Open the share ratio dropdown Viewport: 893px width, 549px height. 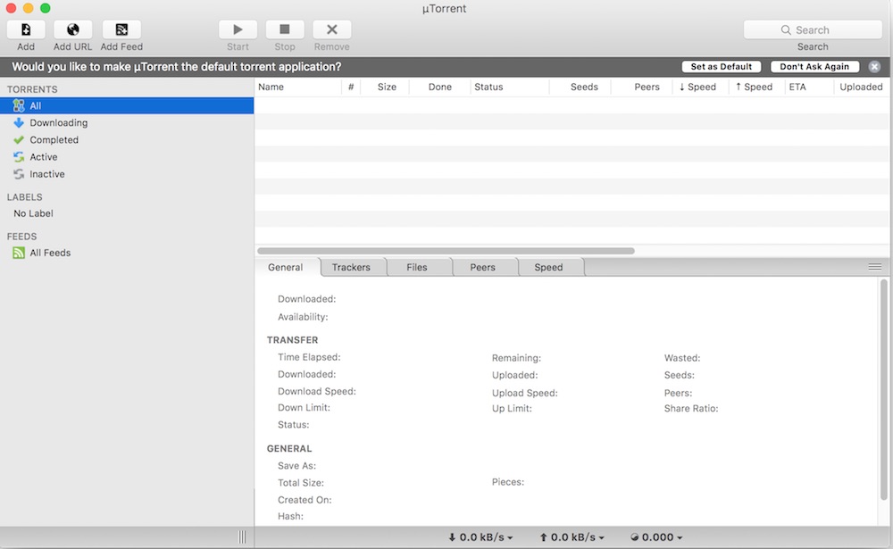point(656,537)
